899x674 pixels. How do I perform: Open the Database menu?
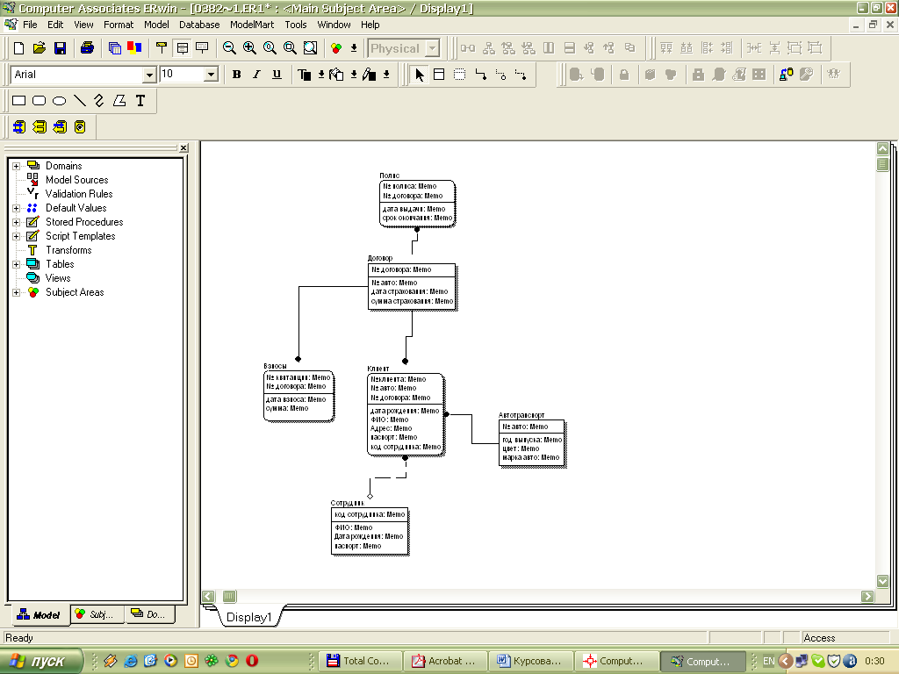click(199, 25)
